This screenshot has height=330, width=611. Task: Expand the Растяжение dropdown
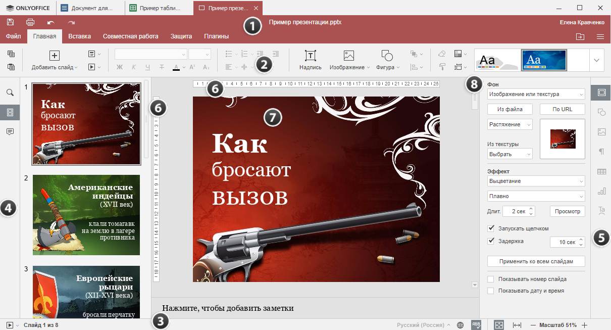pos(510,124)
